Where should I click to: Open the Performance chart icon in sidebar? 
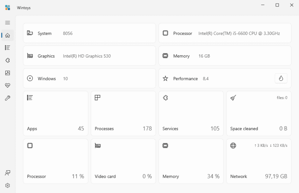pyautogui.click(x=7, y=73)
